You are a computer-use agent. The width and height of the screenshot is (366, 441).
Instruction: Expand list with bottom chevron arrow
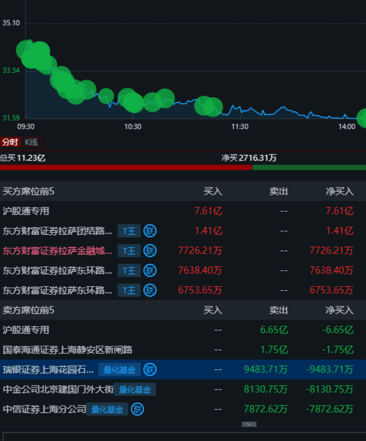[x=249, y=424]
